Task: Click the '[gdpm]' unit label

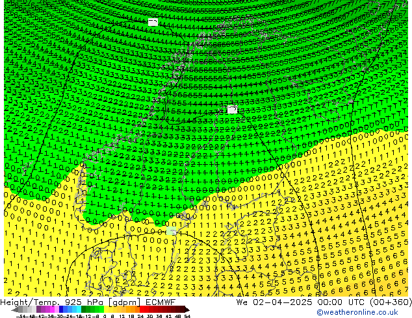Action: click(125, 302)
